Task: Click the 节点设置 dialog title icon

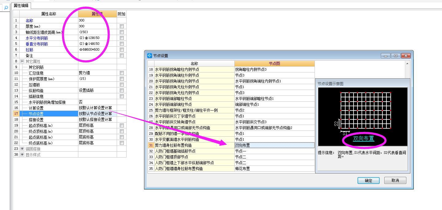Action: pos(150,56)
